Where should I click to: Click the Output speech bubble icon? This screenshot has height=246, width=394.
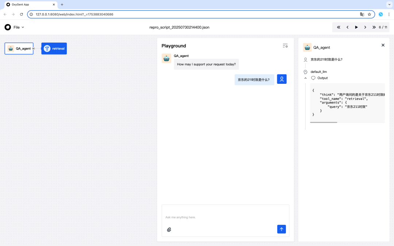click(313, 78)
